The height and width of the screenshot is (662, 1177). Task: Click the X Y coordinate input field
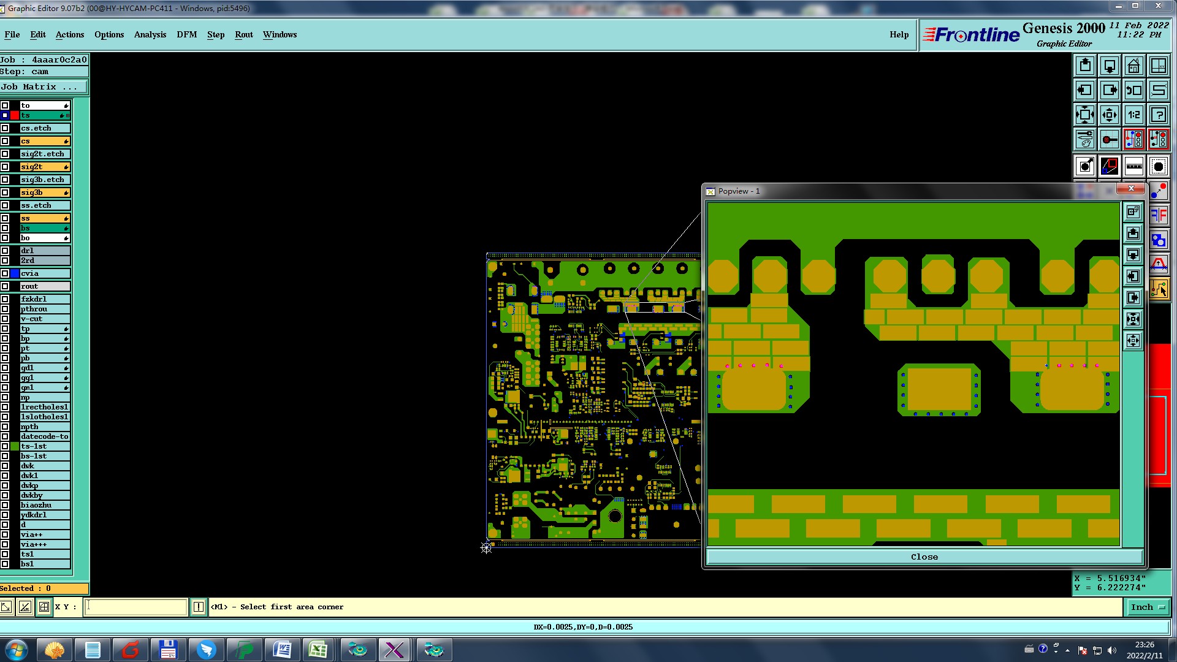135,607
